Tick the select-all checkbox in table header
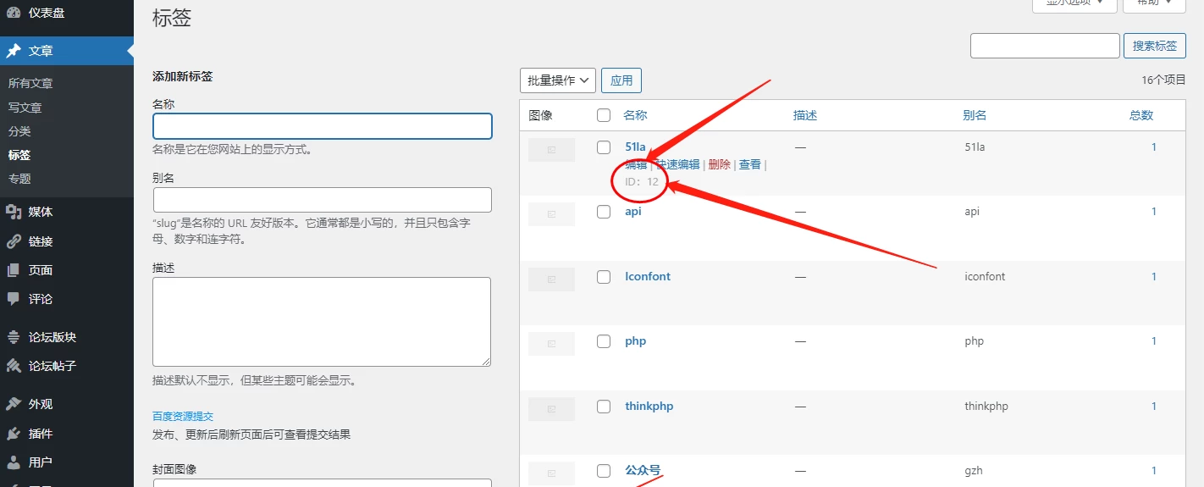Screen dimensions: 1204x487 (x=604, y=115)
